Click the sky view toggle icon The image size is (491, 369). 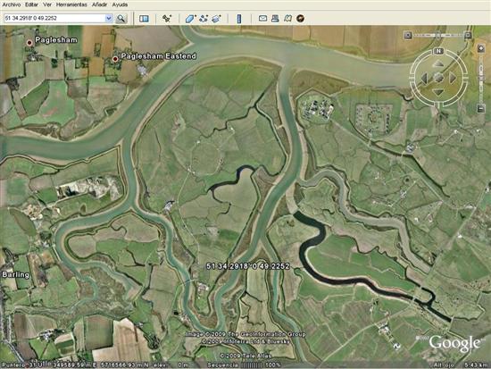(300, 18)
